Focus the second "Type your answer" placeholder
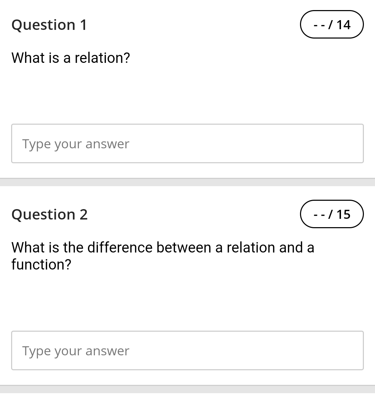The image size is (375, 397). click(x=76, y=351)
